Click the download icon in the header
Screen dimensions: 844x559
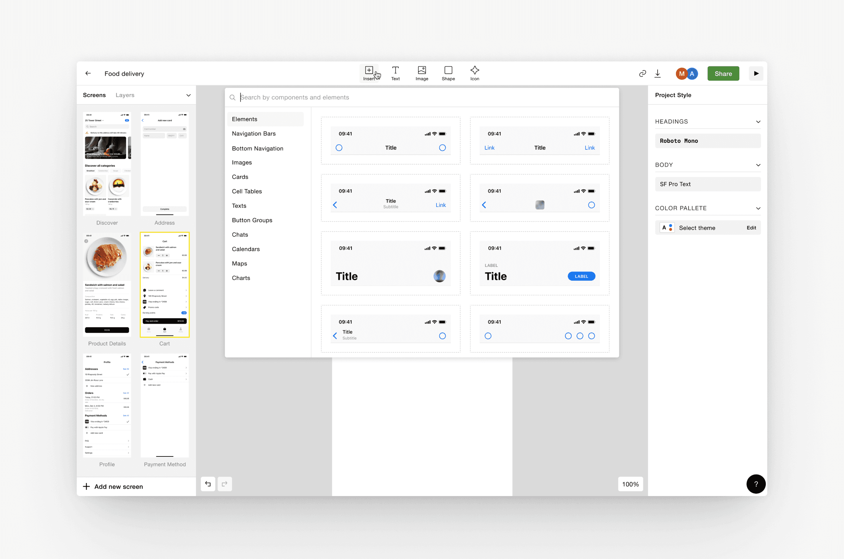coord(658,73)
